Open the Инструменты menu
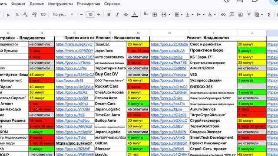 (60, 4)
